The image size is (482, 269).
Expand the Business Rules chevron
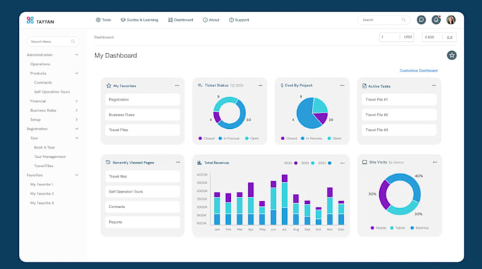pos(77,110)
